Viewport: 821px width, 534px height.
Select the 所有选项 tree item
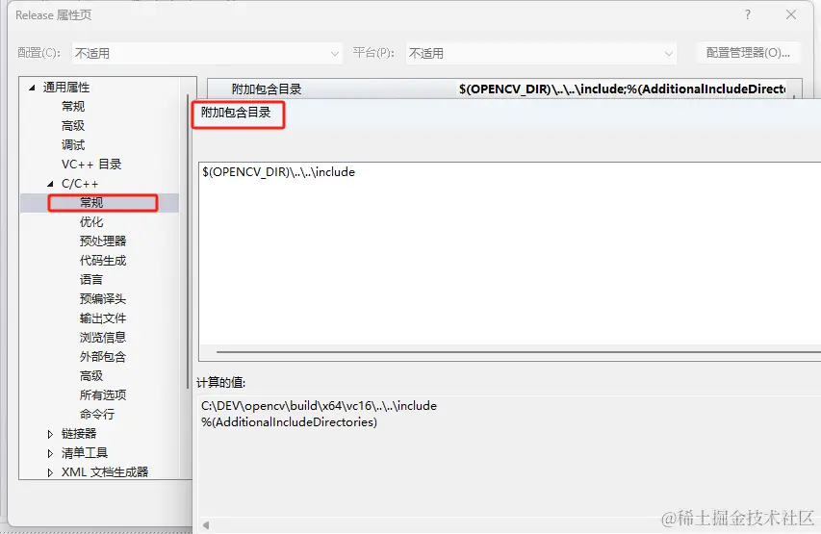103,395
